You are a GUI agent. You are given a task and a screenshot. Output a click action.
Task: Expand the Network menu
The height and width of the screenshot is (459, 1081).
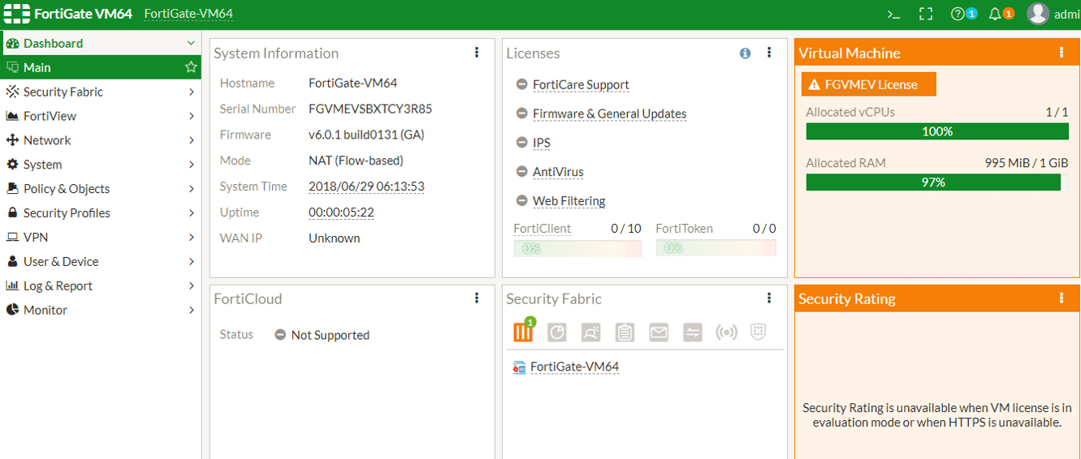101,140
